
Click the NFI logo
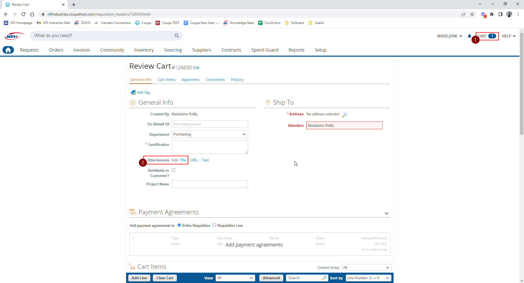(14, 36)
